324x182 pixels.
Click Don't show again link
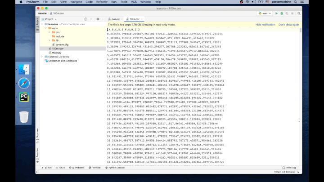click(x=288, y=25)
